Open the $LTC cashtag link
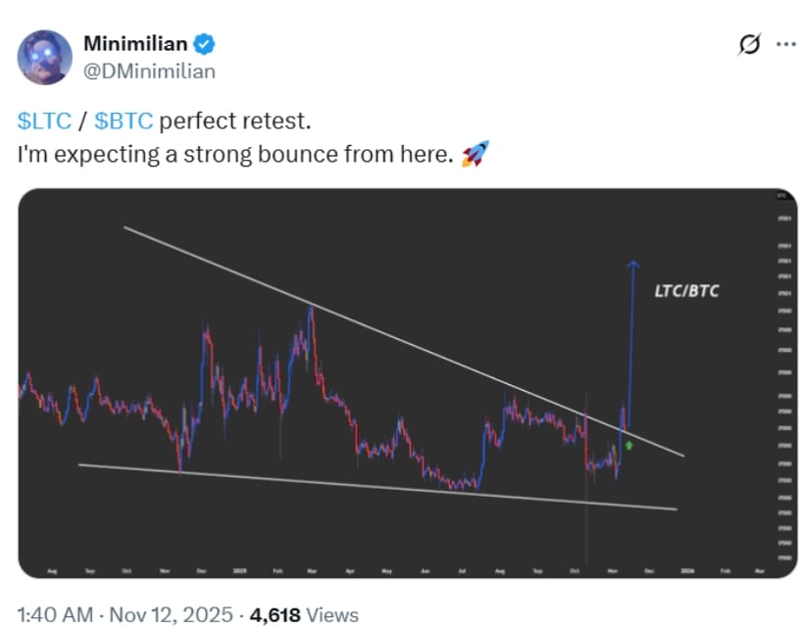 pos(44,122)
